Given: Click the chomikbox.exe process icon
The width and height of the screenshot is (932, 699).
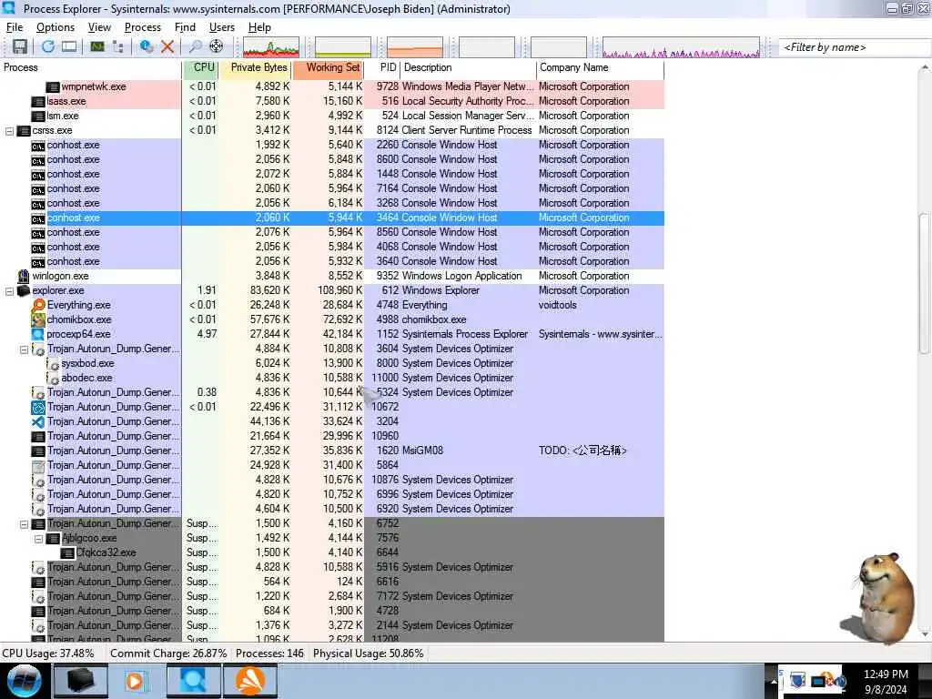Looking at the screenshot, I should [38, 319].
